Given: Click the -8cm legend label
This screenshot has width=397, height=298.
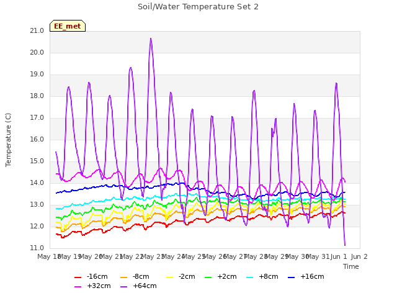Looking at the screenshot, I should [141, 276].
